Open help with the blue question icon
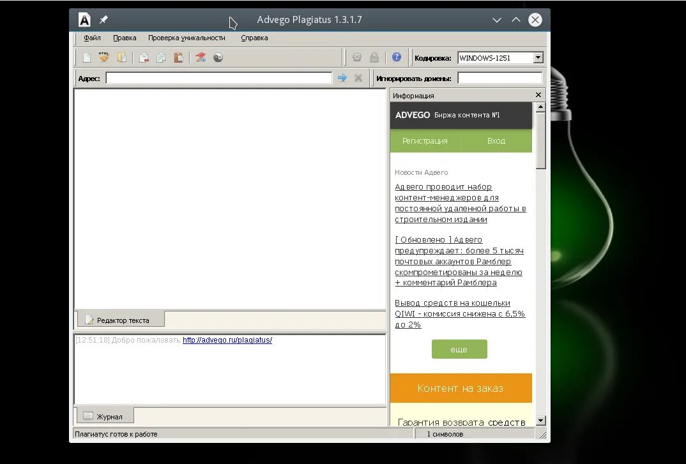The width and height of the screenshot is (686, 464). 397,57
